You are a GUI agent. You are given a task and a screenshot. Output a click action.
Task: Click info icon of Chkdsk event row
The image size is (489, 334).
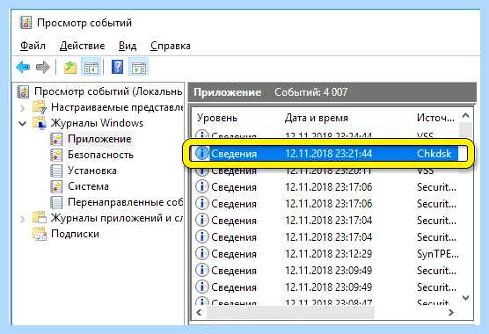pos(201,154)
